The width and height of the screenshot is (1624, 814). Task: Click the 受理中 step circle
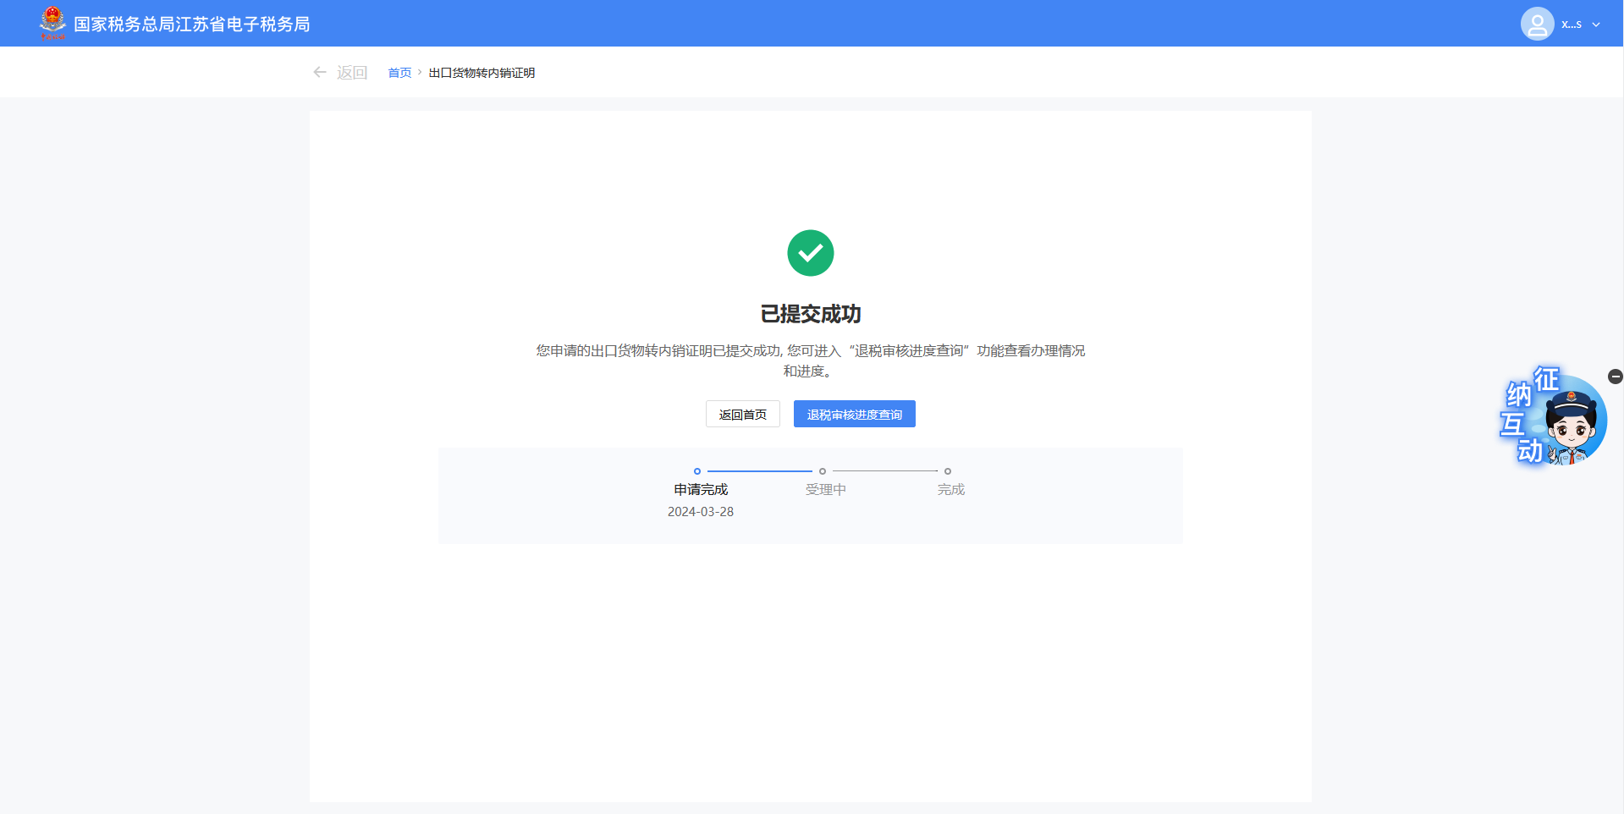(823, 471)
